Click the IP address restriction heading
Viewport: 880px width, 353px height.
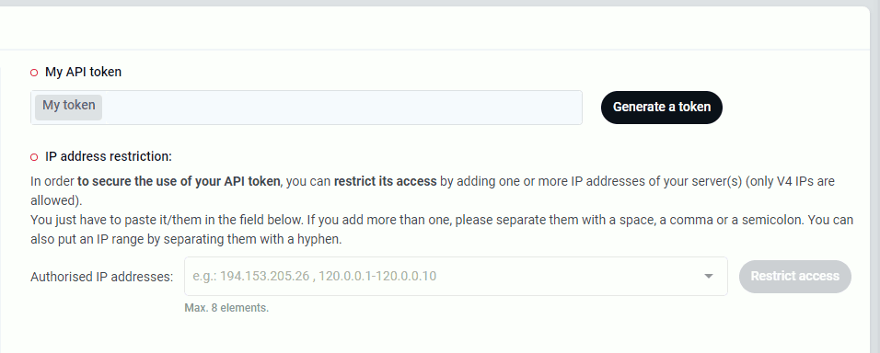pos(109,156)
